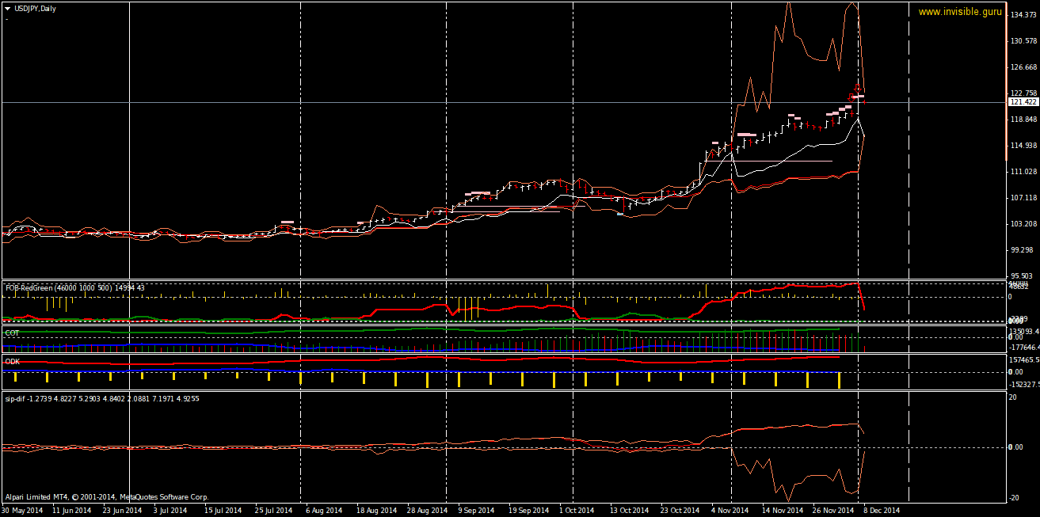Click the 18 Aug 2014 date label
The width and height of the screenshot is (1040, 517).
(x=376, y=511)
